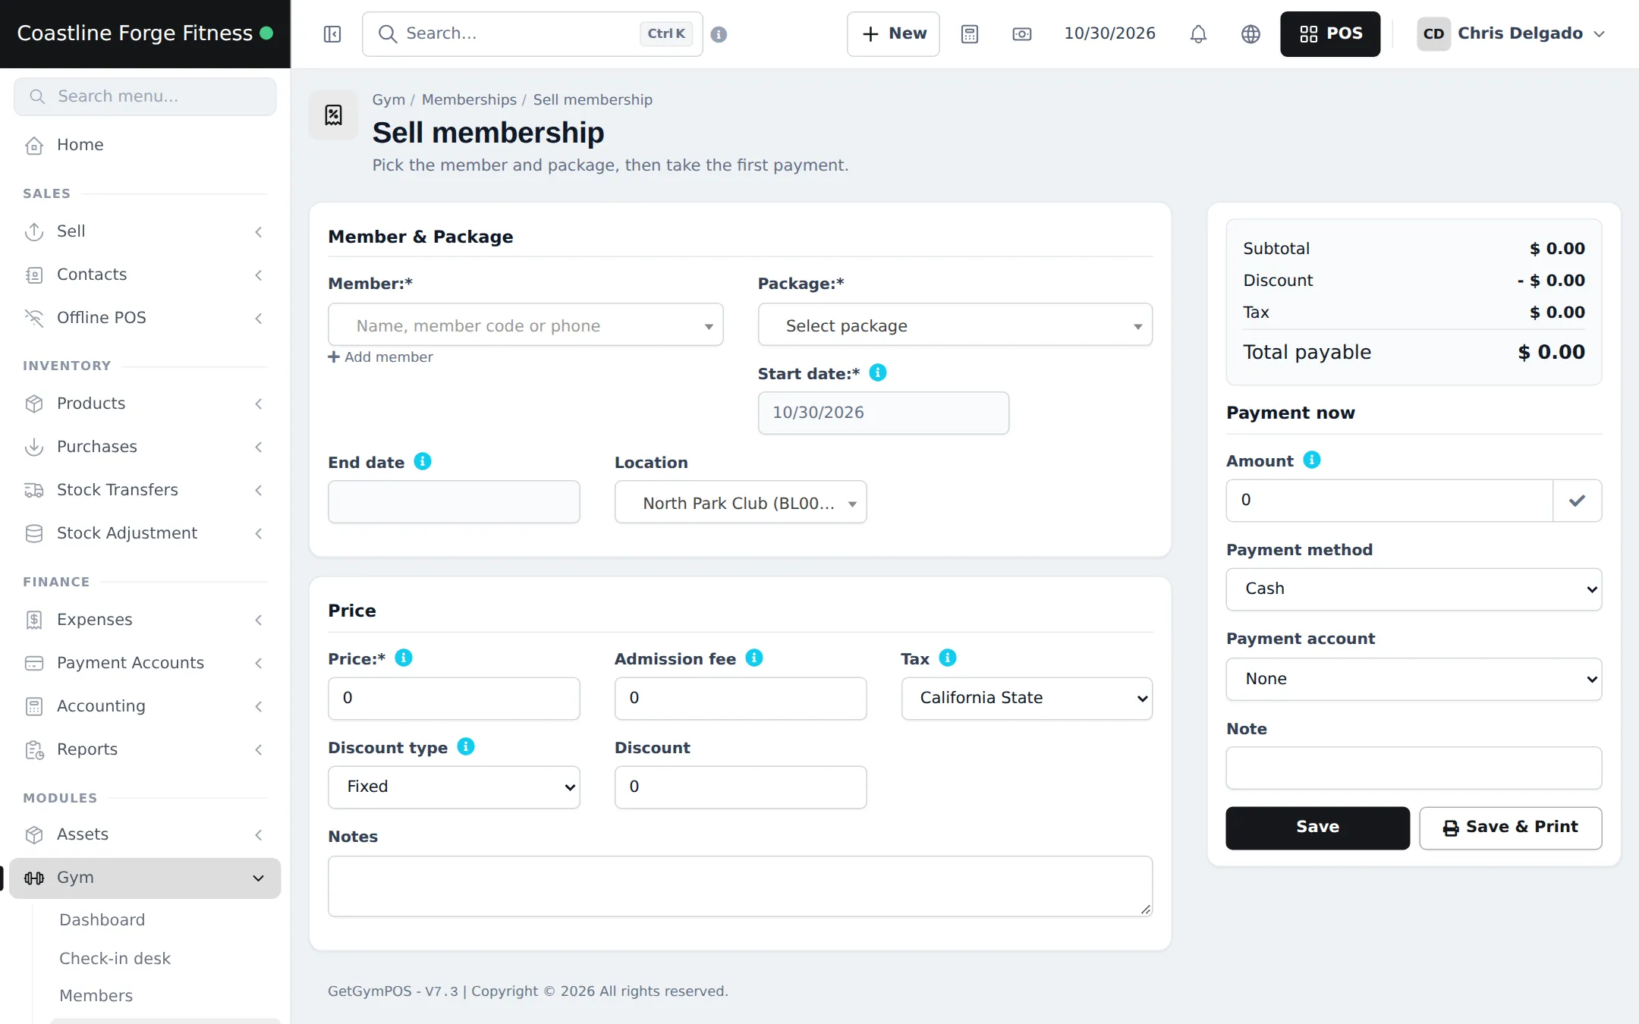Toggle the sidebar collapse icon
Image resolution: width=1639 pixels, height=1024 pixels.
(332, 34)
